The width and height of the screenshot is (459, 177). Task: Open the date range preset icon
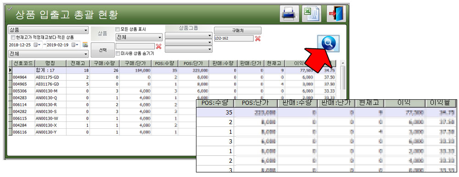[85, 45]
